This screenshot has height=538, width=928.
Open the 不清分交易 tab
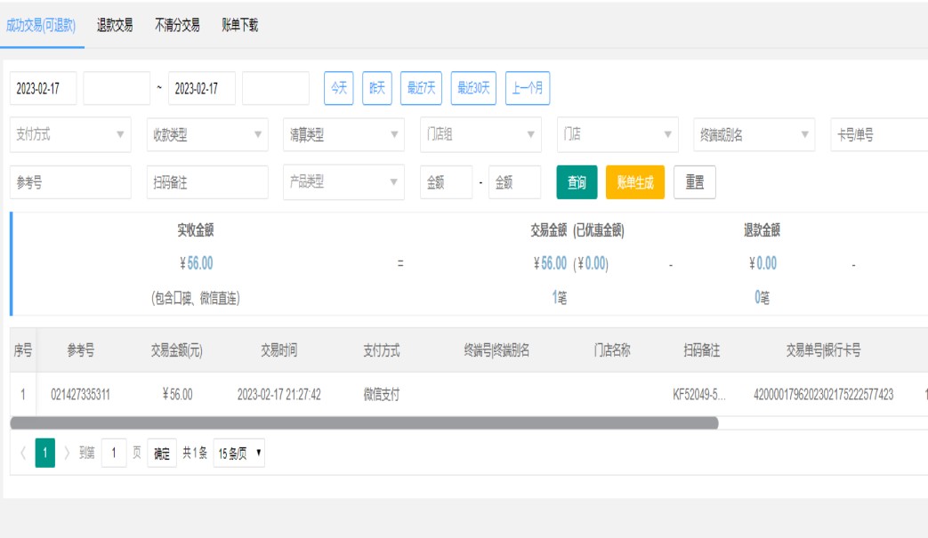[x=177, y=26]
